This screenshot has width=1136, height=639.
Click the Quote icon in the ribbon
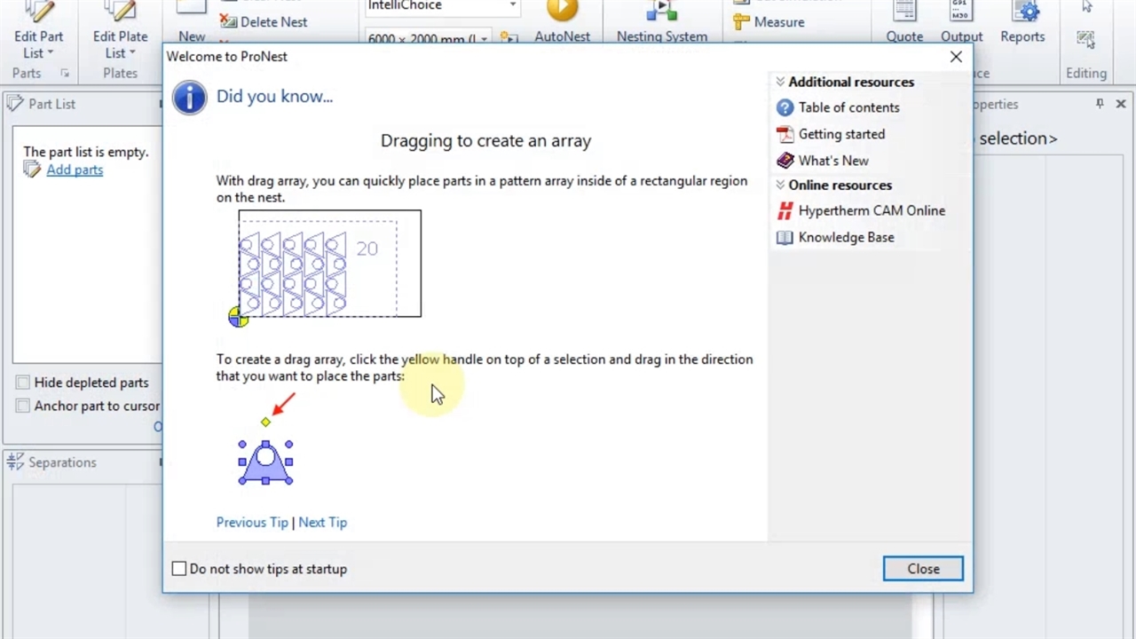[903, 12]
